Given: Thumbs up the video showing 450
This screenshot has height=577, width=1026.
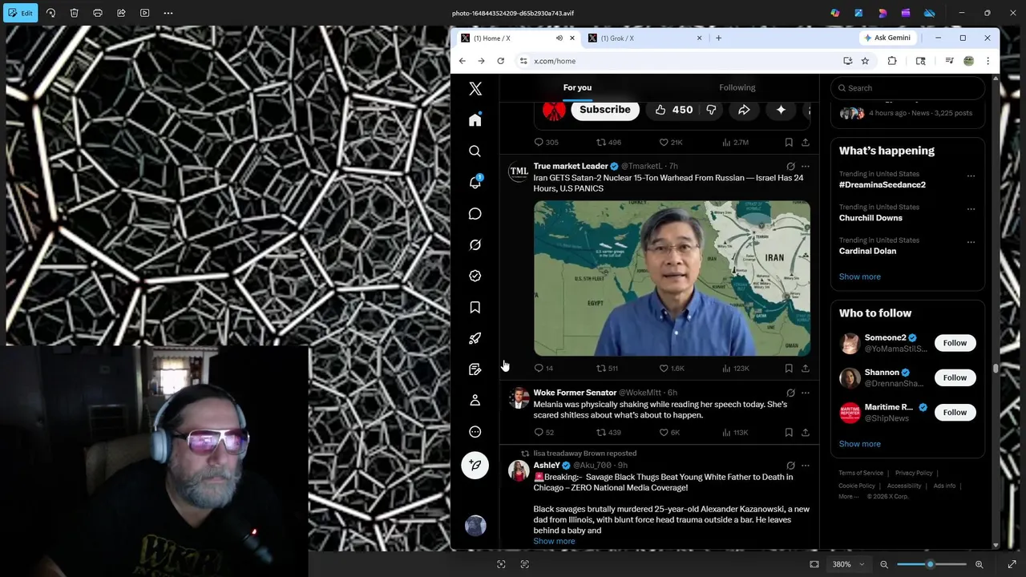Looking at the screenshot, I should click(x=673, y=110).
